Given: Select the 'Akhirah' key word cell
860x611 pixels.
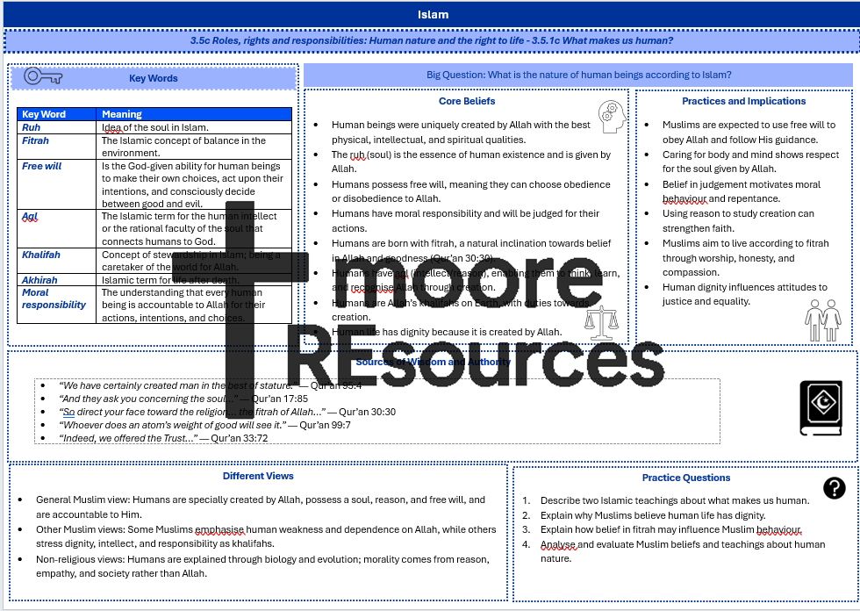Looking at the screenshot, I should tap(56, 280).
